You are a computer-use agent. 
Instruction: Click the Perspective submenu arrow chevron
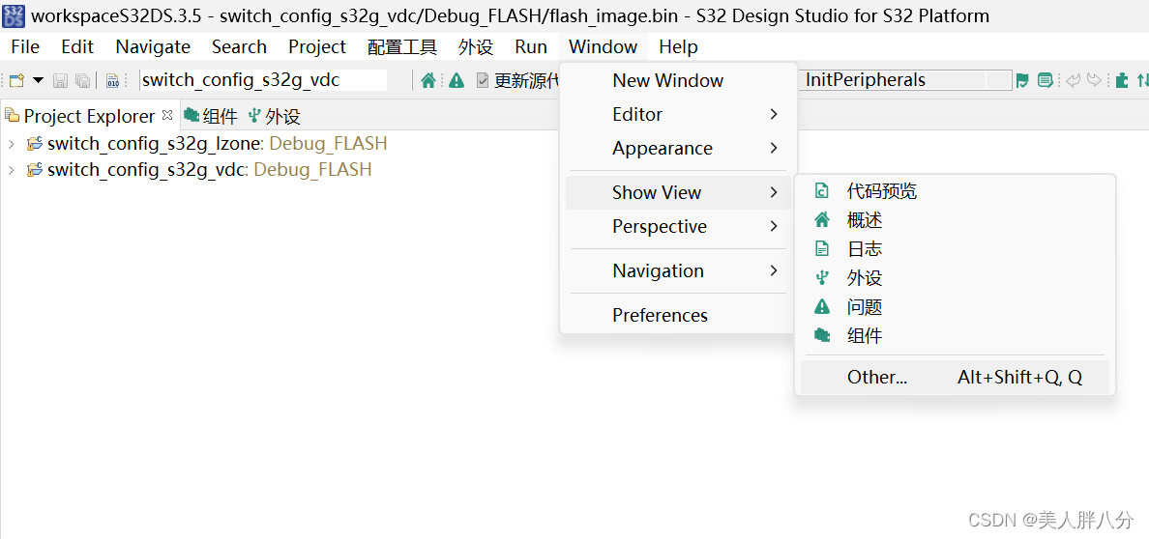[773, 226]
